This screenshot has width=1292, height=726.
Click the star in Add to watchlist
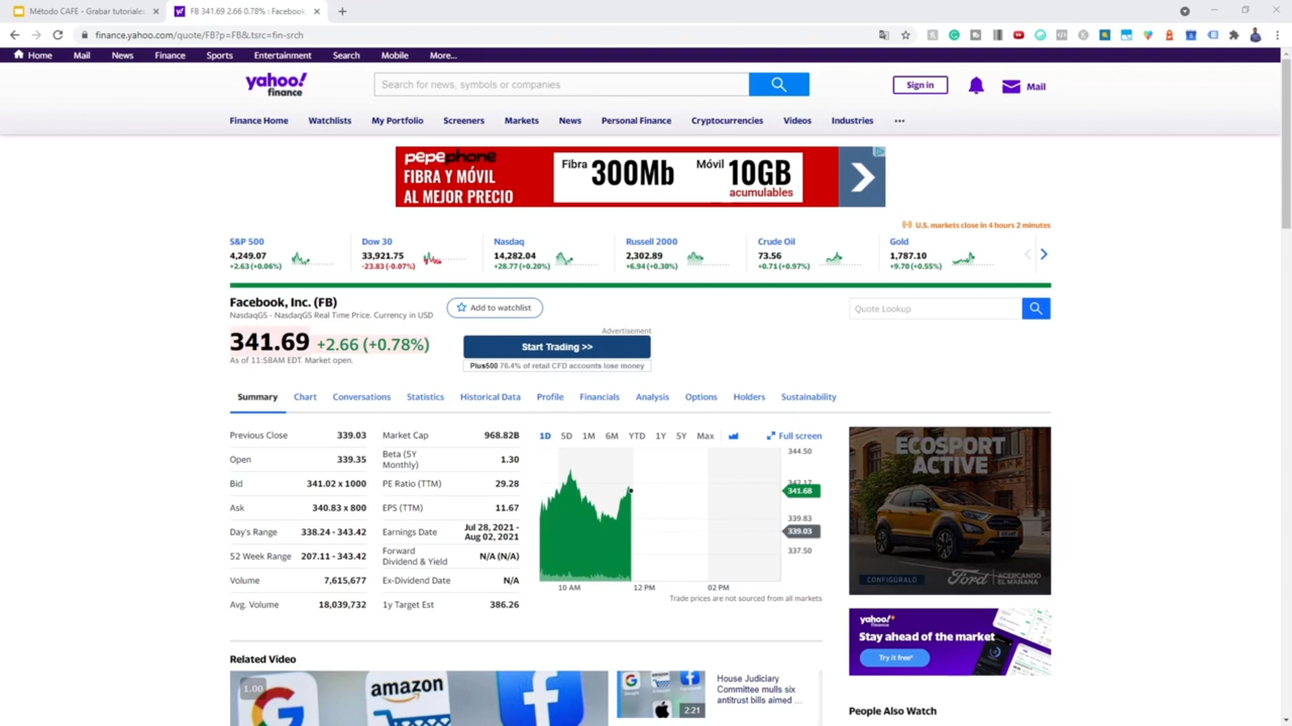[462, 308]
